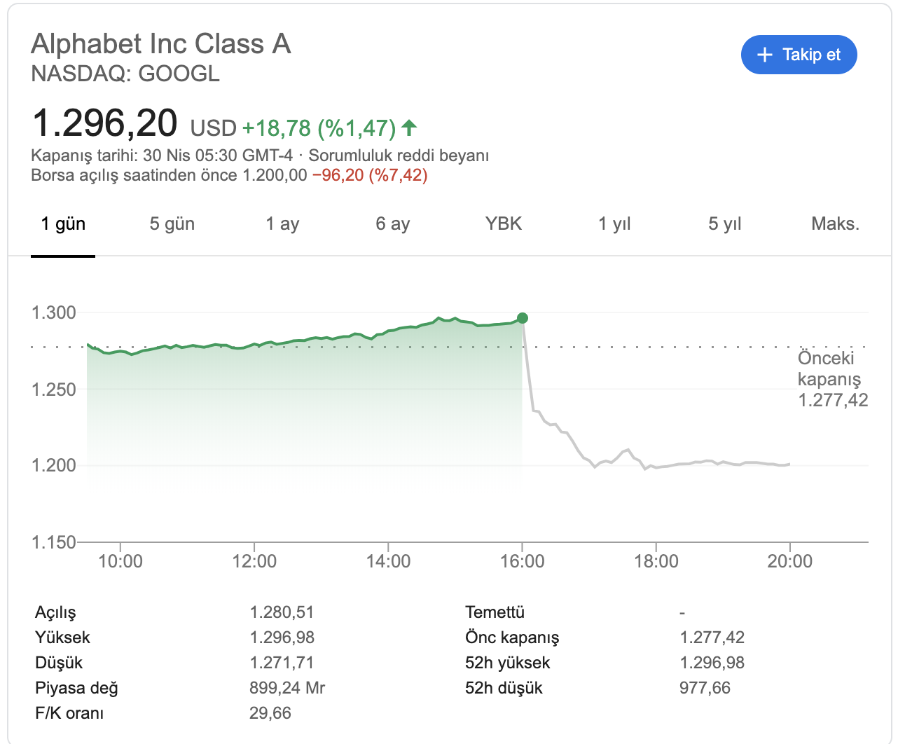Click the chart at 12:00 axis label

pyautogui.click(x=254, y=561)
